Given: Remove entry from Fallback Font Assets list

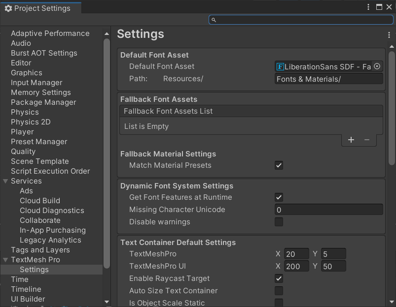Looking at the screenshot, I should pyautogui.click(x=367, y=140).
